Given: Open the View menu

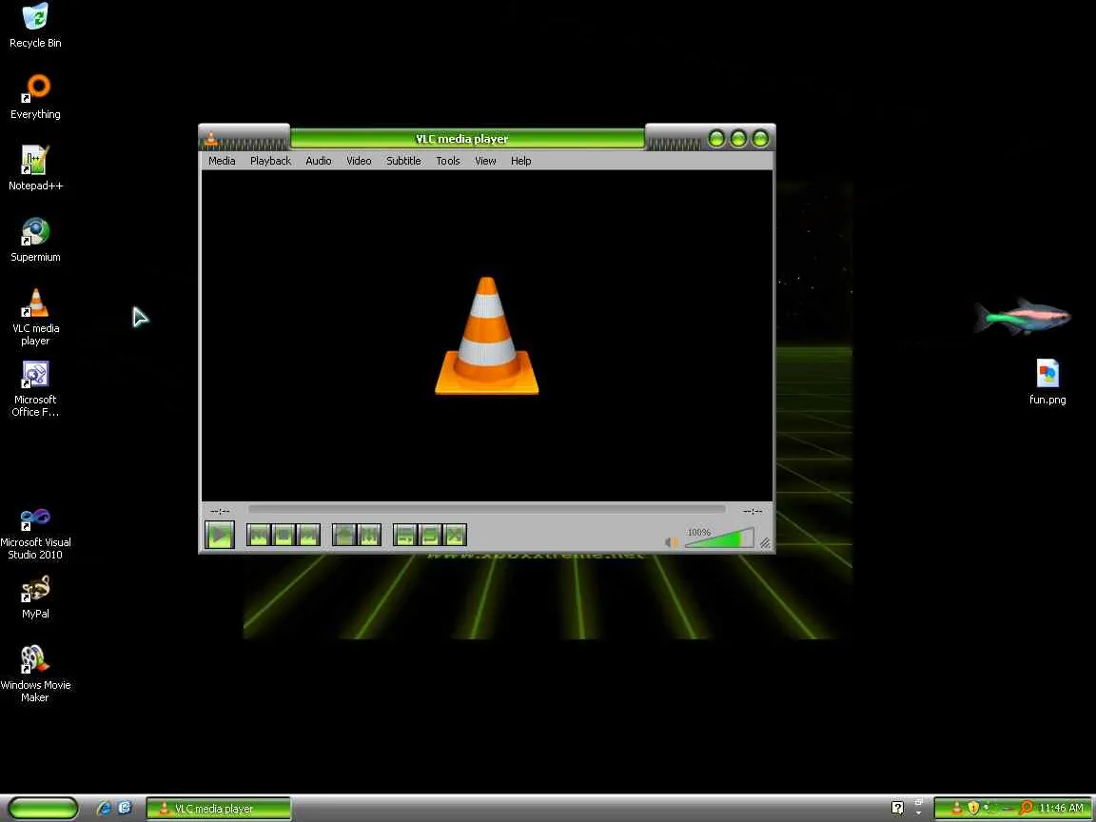Looking at the screenshot, I should (485, 161).
